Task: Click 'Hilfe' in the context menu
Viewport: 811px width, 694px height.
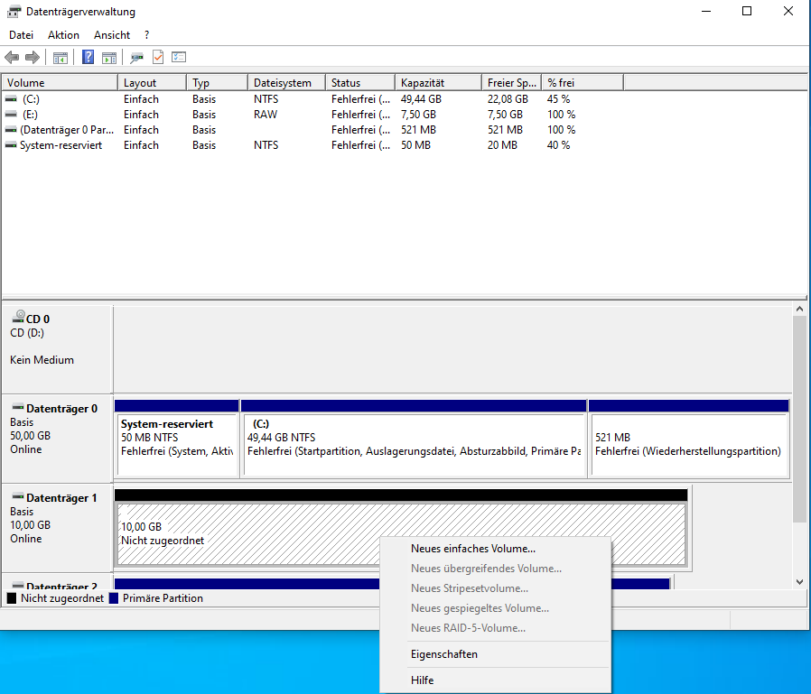Action: tap(423, 680)
